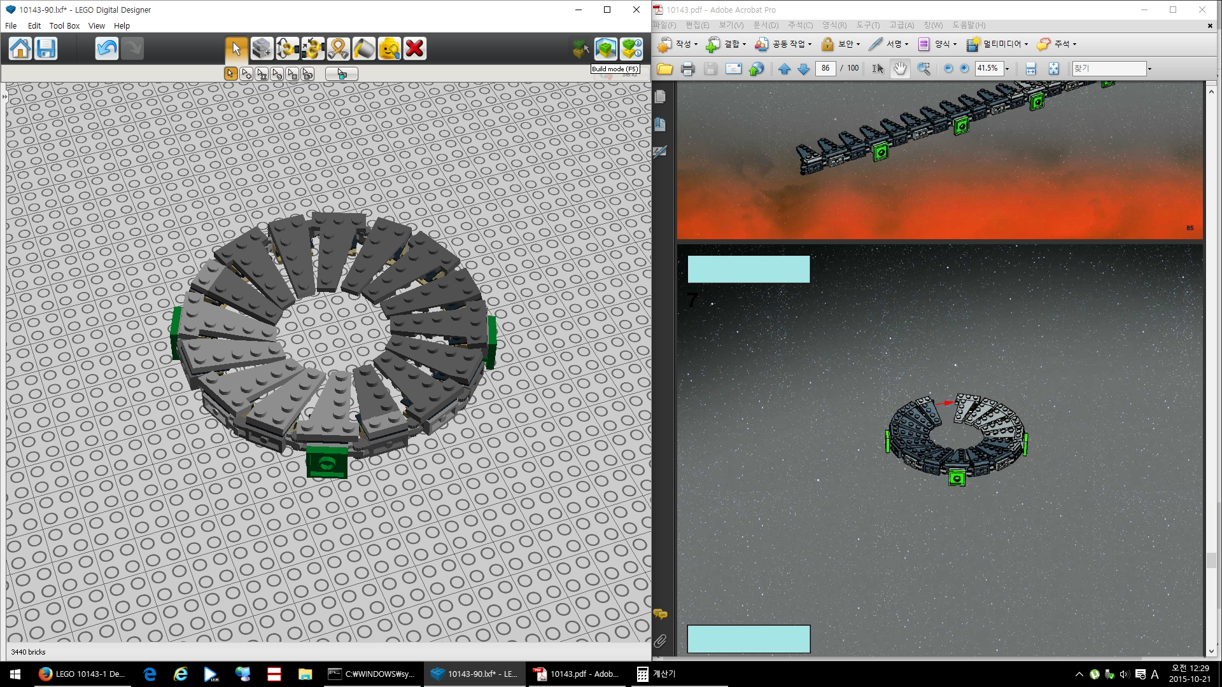The height and width of the screenshot is (687, 1222).
Task: Expand the 멀티미디어 dropdown menu
Action: coord(1026,45)
